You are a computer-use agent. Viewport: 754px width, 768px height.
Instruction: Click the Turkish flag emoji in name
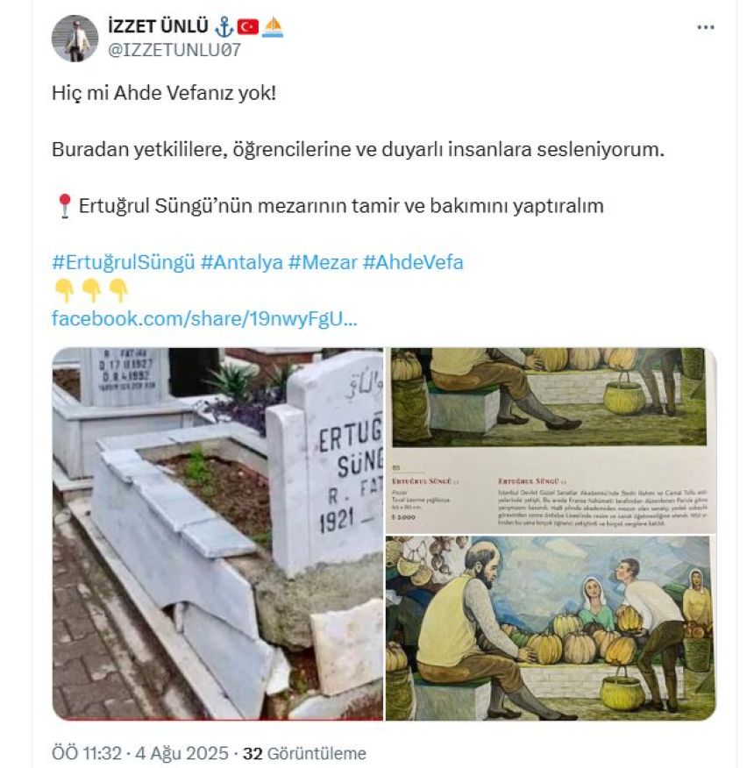point(248,27)
